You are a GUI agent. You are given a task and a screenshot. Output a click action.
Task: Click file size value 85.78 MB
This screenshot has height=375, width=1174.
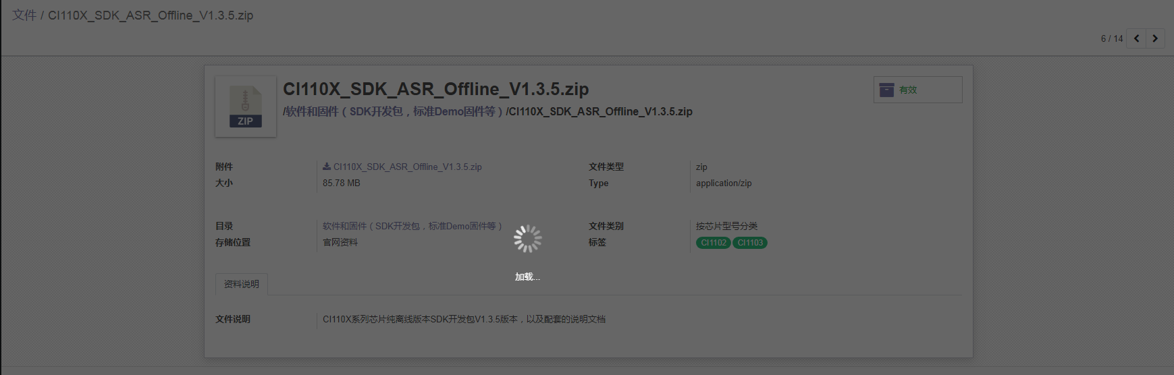tap(342, 183)
